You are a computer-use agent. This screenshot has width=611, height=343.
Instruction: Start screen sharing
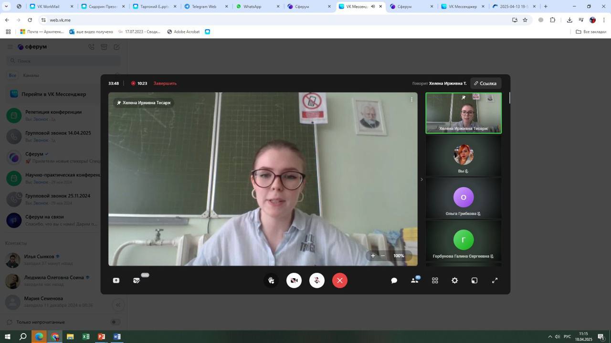click(116, 281)
